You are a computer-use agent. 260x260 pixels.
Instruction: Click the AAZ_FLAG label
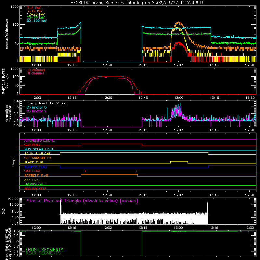click(32, 180)
